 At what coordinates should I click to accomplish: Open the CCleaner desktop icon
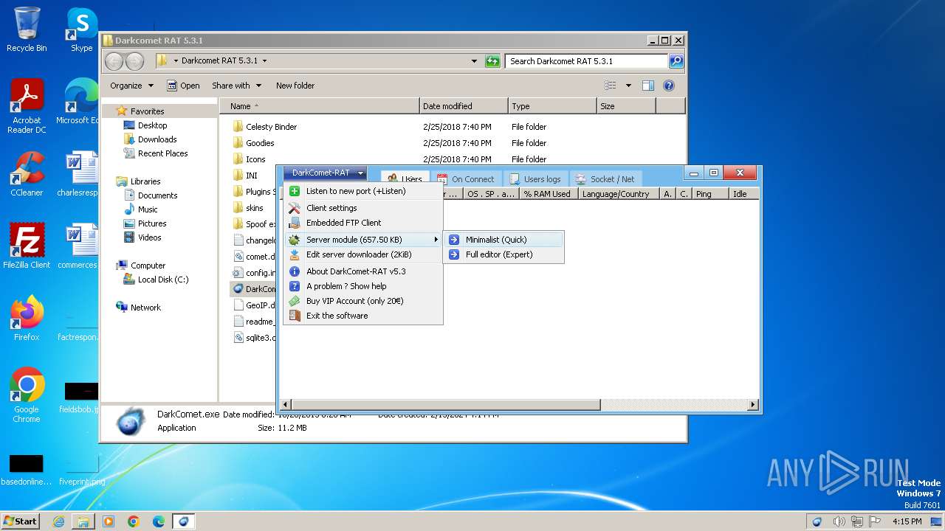(27, 173)
